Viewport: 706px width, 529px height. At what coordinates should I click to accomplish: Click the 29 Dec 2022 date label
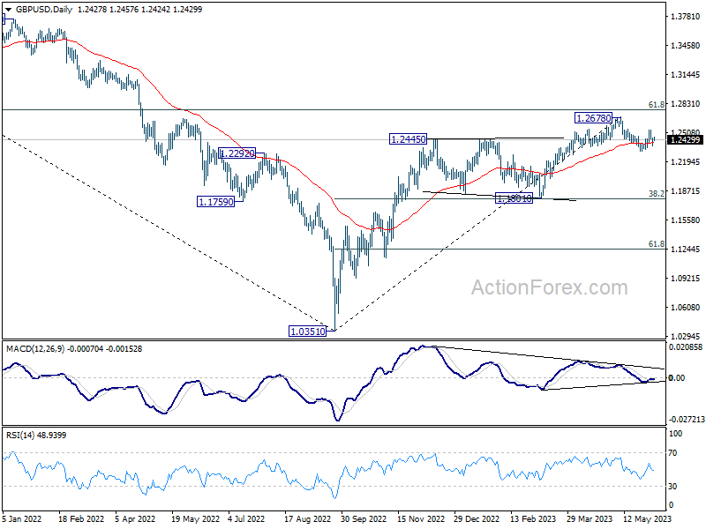(477, 519)
